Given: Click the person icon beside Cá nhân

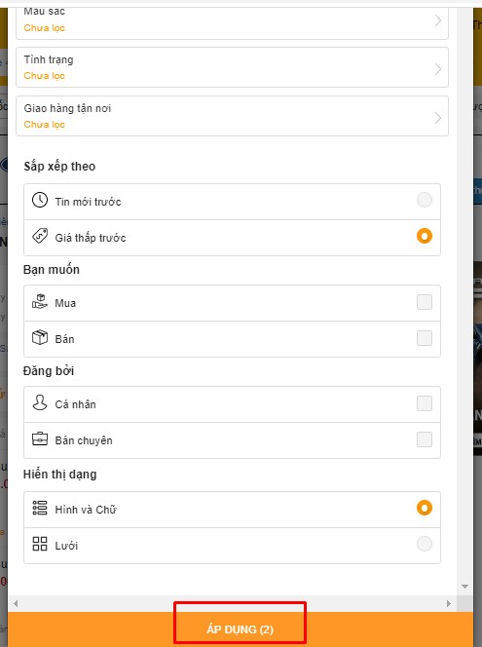Looking at the screenshot, I should pos(40,402).
